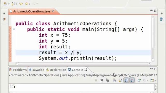Image resolution: width=166 pixels, height=93 pixels.
Task: Click the disabled Forward navigation arrow
Action: pos(34,4)
